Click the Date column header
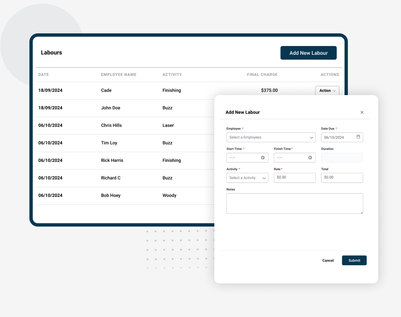The height and width of the screenshot is (317, 401). pyautogui.click(x=44, y=75)
